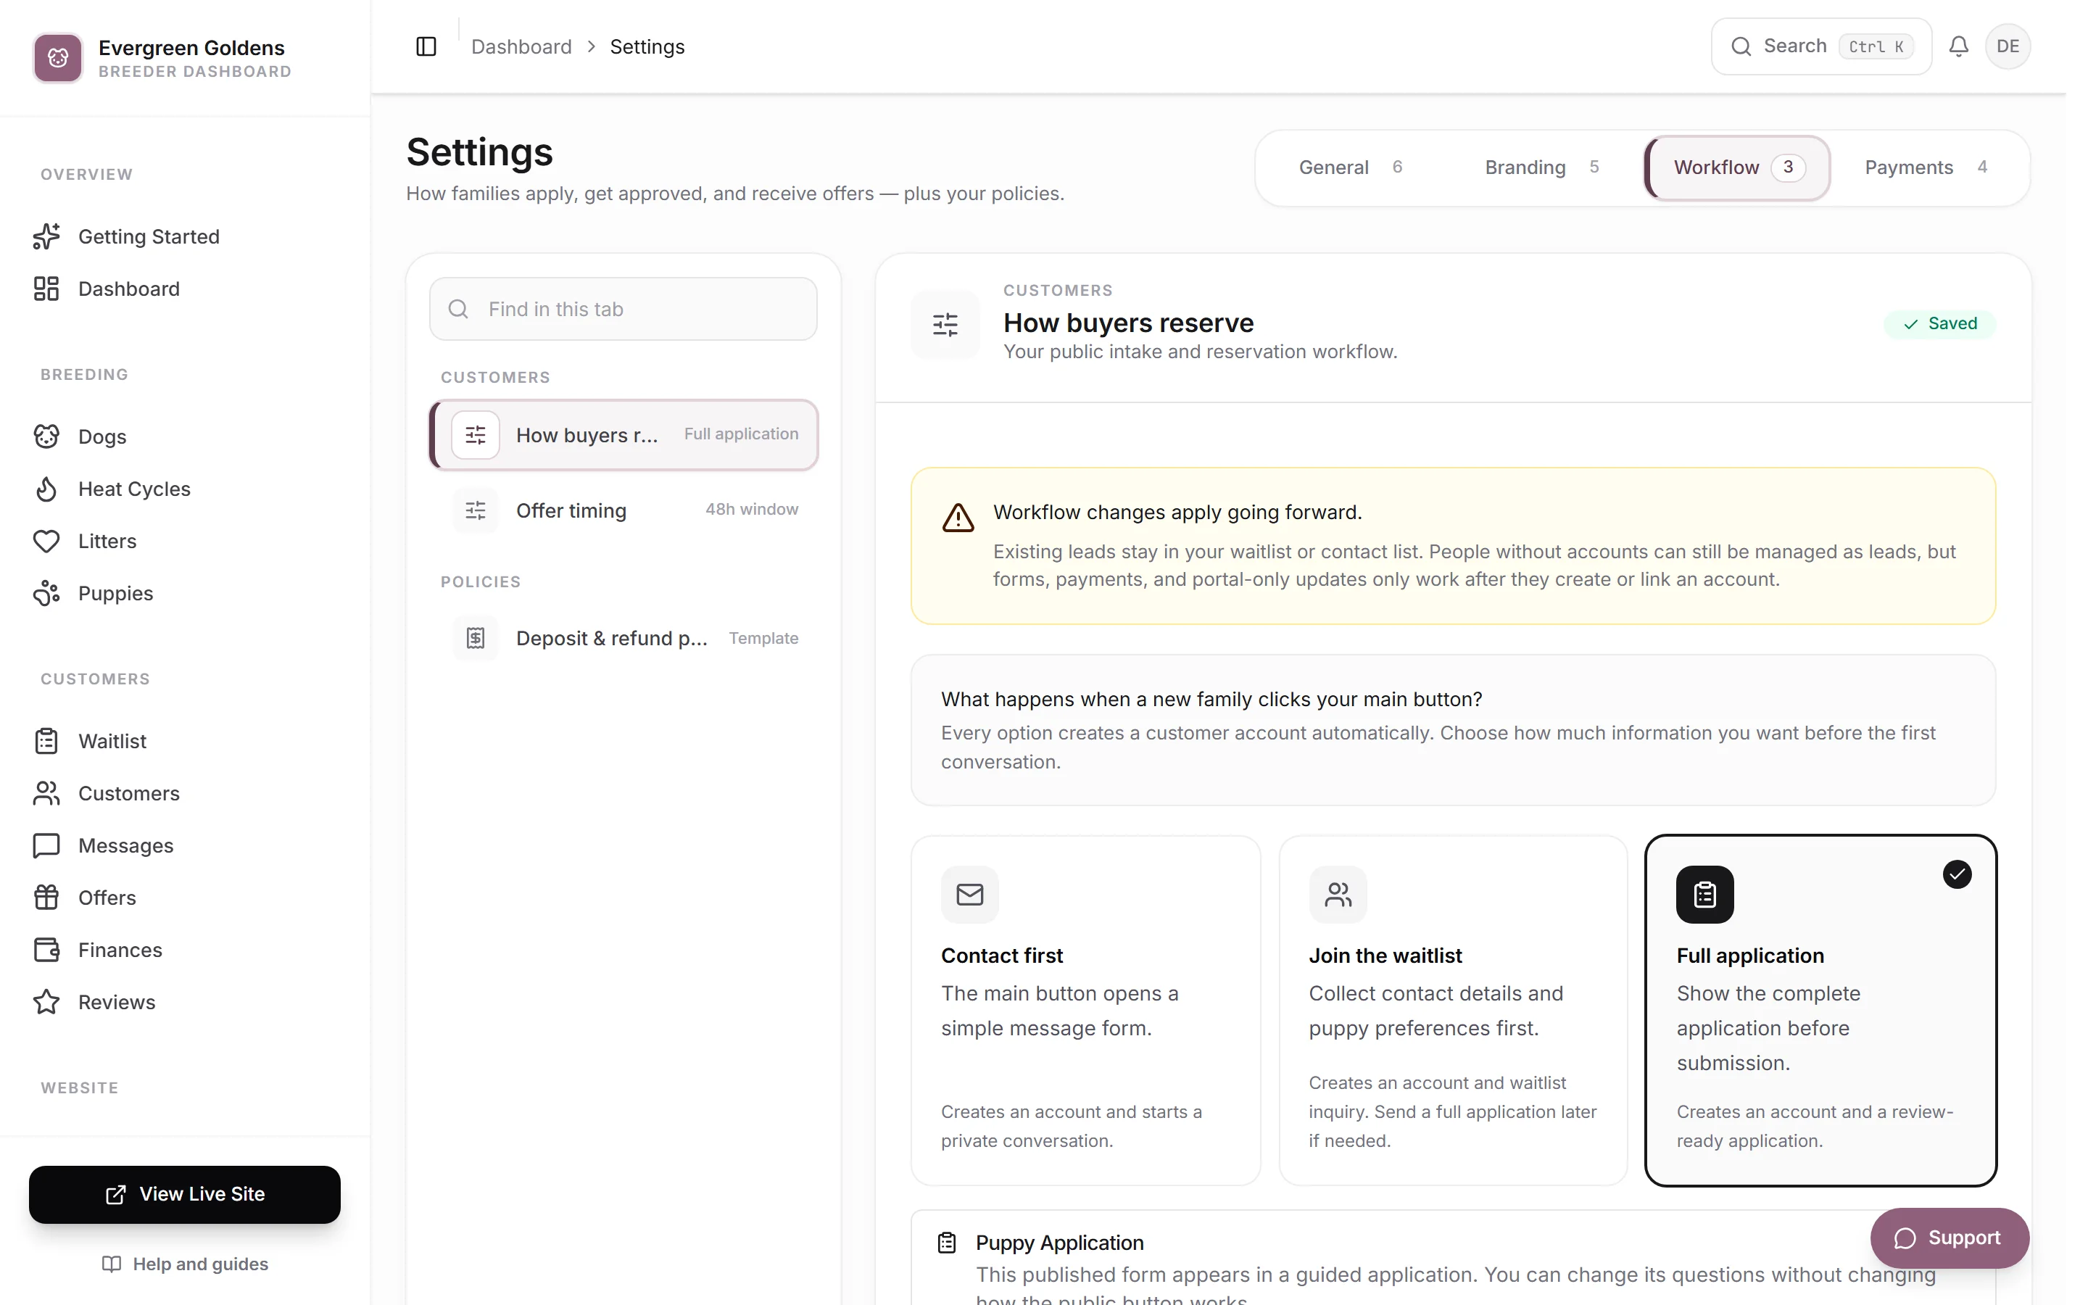Click the Litters heart icon
2088x1305 pixels.
[x=46, y=541]
